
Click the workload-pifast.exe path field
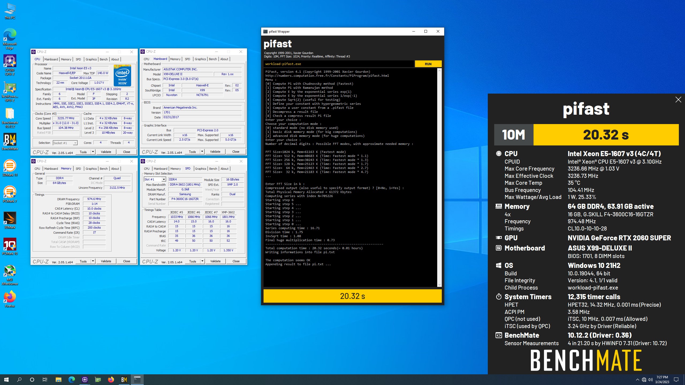pyautogui.click(x=338, y=64)
